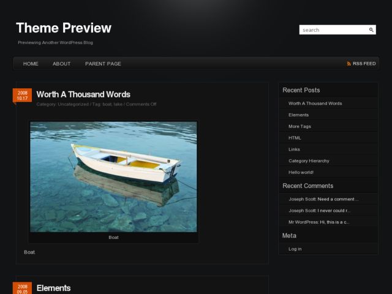
Task: Click the 2008 10.17 date badge
Action: click(22, 96)
